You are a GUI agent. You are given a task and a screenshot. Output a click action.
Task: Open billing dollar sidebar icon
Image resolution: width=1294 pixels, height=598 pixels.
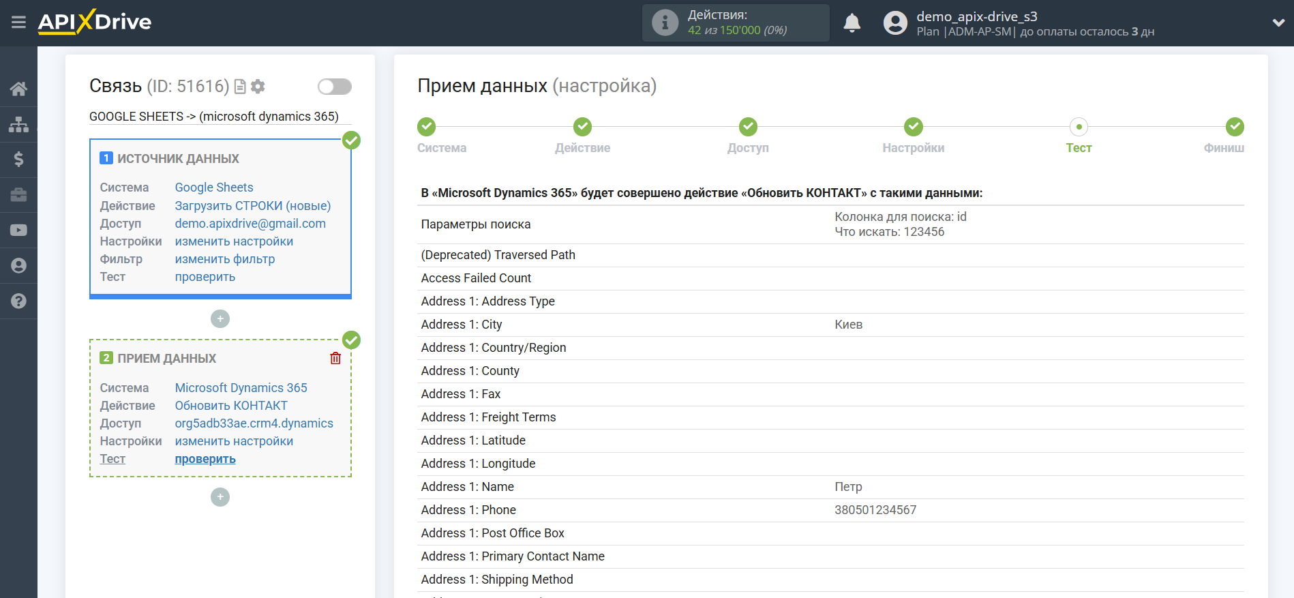click(x=18, y=160)
